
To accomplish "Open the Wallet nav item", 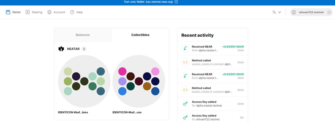I will click(x=13, y=12).
